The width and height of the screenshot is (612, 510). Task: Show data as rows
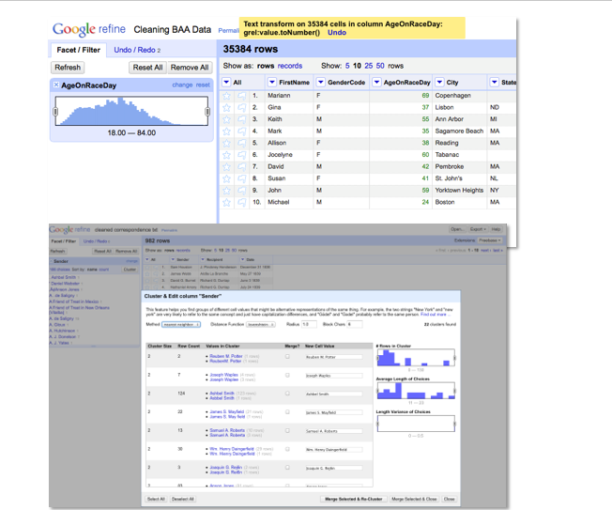click(266, 66)
